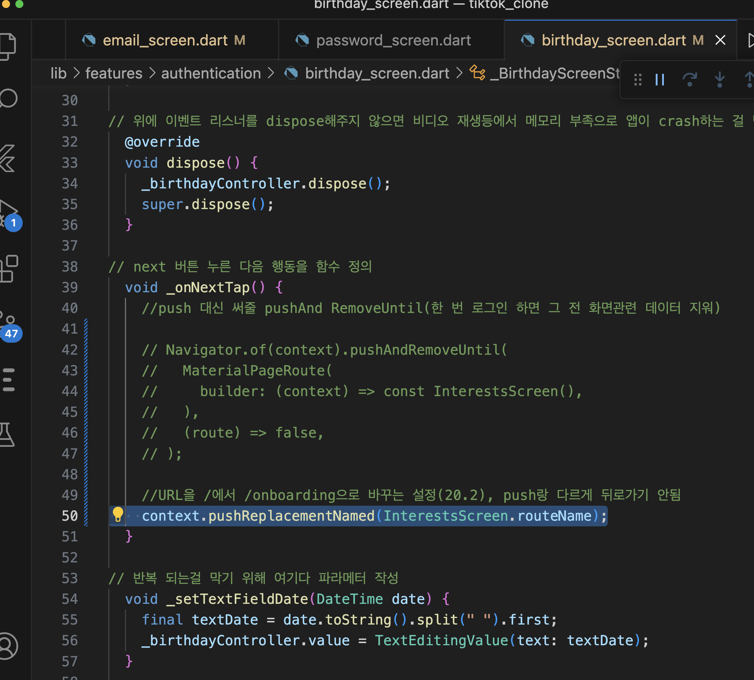Switch to the password_screen.dart tab
The image size is (754, 680).
[393, 40]
